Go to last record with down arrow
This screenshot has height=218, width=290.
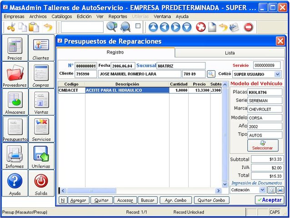pyautogui.click(x=187, y=27)
